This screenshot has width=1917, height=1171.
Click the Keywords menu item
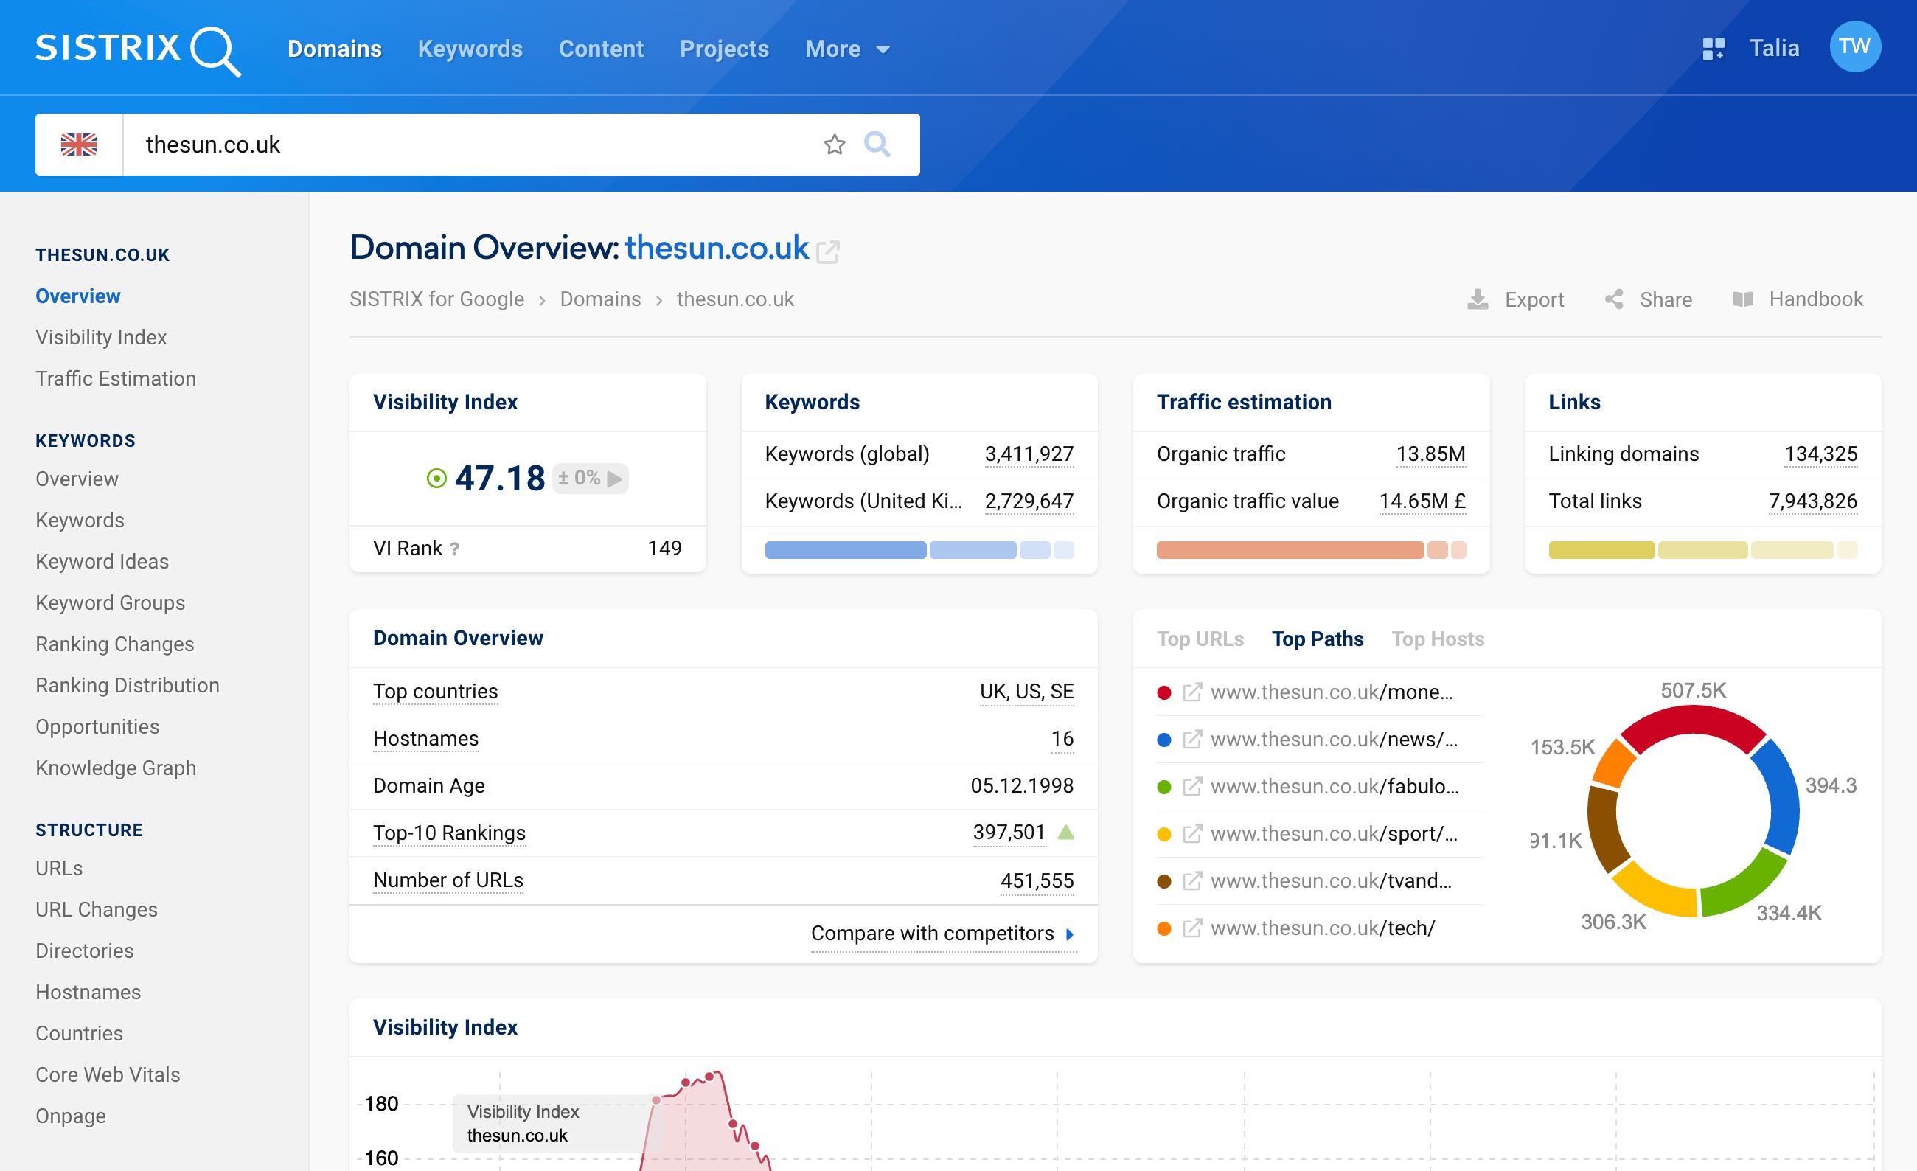pos(470,48)
